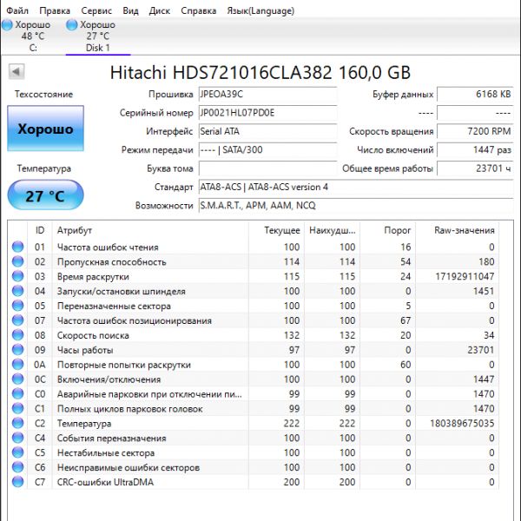521x521 pixels.
Task: Click the status icon for attribute C2
Action: [x=18, y=423]
